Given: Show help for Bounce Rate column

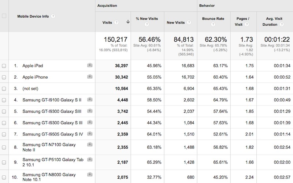Looking at the screenshot, I should (x=214, y=25).
